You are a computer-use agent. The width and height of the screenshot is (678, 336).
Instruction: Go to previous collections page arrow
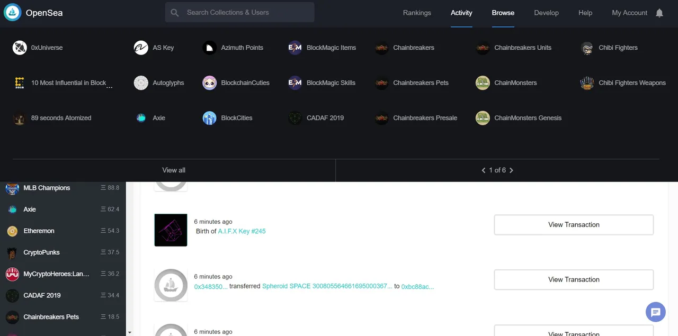484,170
